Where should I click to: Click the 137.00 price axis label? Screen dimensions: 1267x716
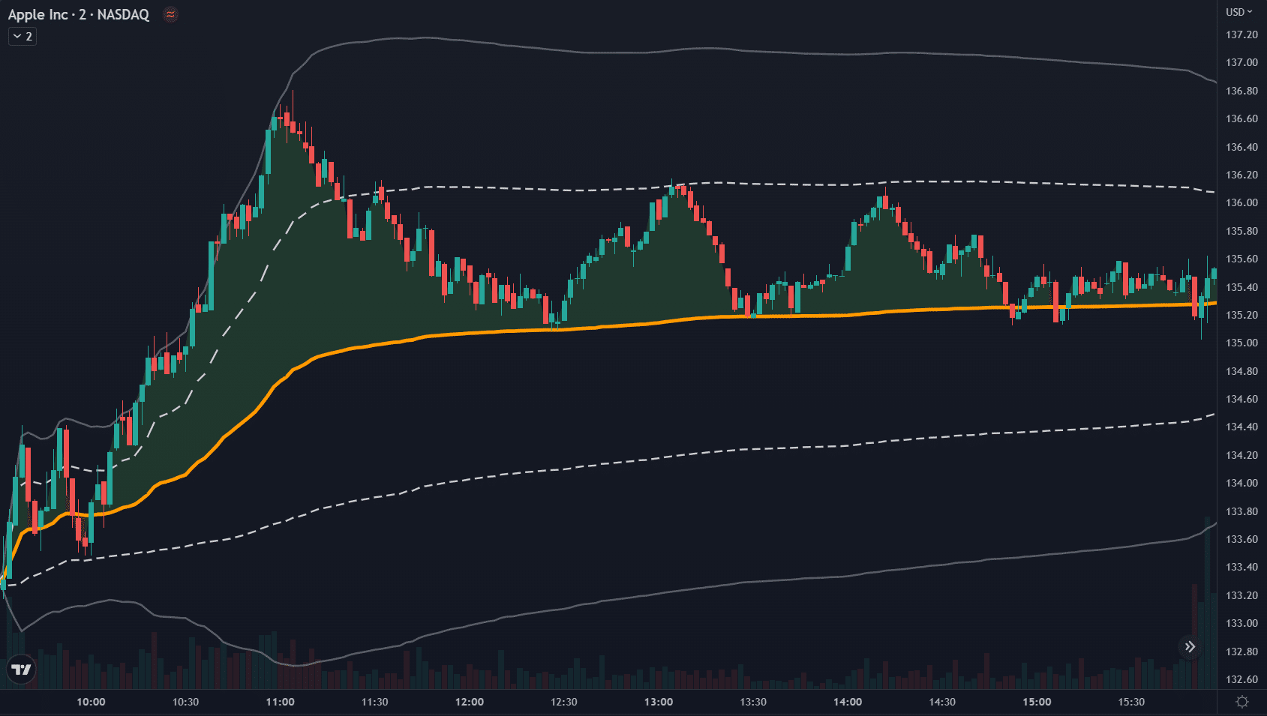tap(1241, 62)
